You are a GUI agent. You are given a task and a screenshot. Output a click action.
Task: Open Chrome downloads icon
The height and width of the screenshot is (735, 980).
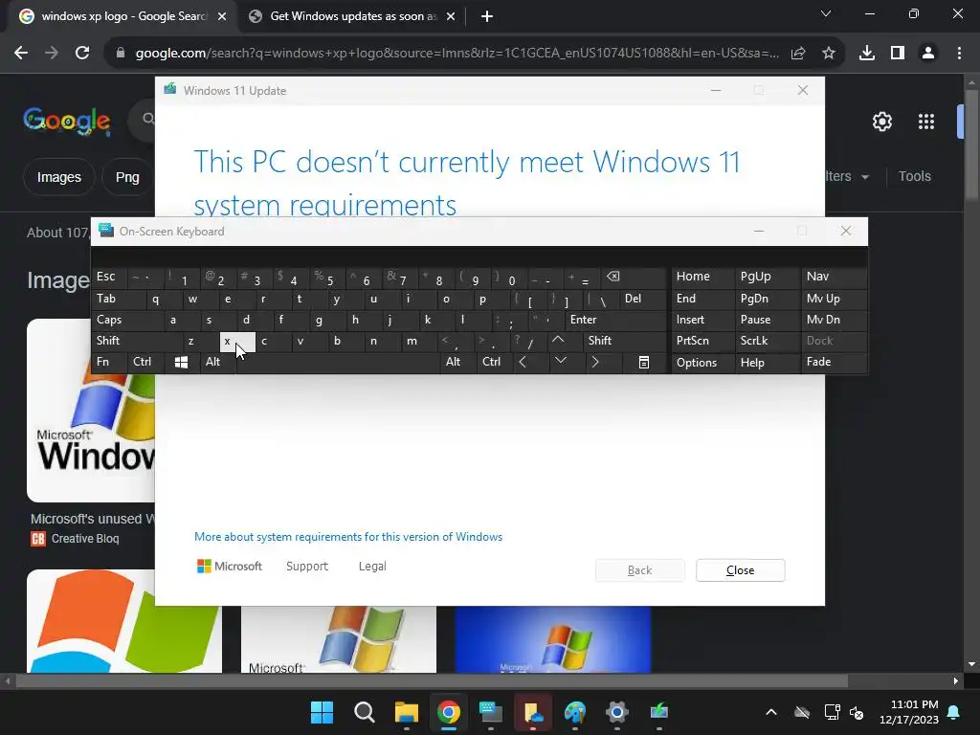click(867, 54)
